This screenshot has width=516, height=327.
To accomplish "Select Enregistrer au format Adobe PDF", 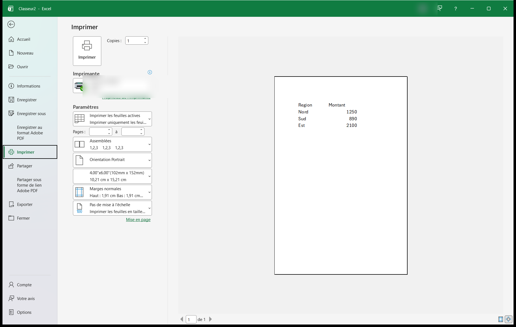I will (30, 133).
